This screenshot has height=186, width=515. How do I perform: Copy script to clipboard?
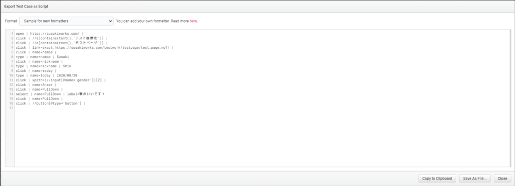click(x=437, y=178)
